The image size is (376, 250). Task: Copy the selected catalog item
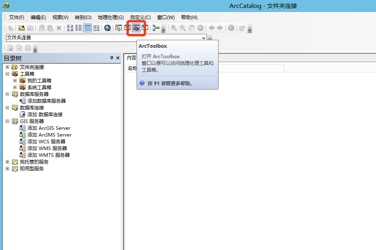click(x=41, y=28)
